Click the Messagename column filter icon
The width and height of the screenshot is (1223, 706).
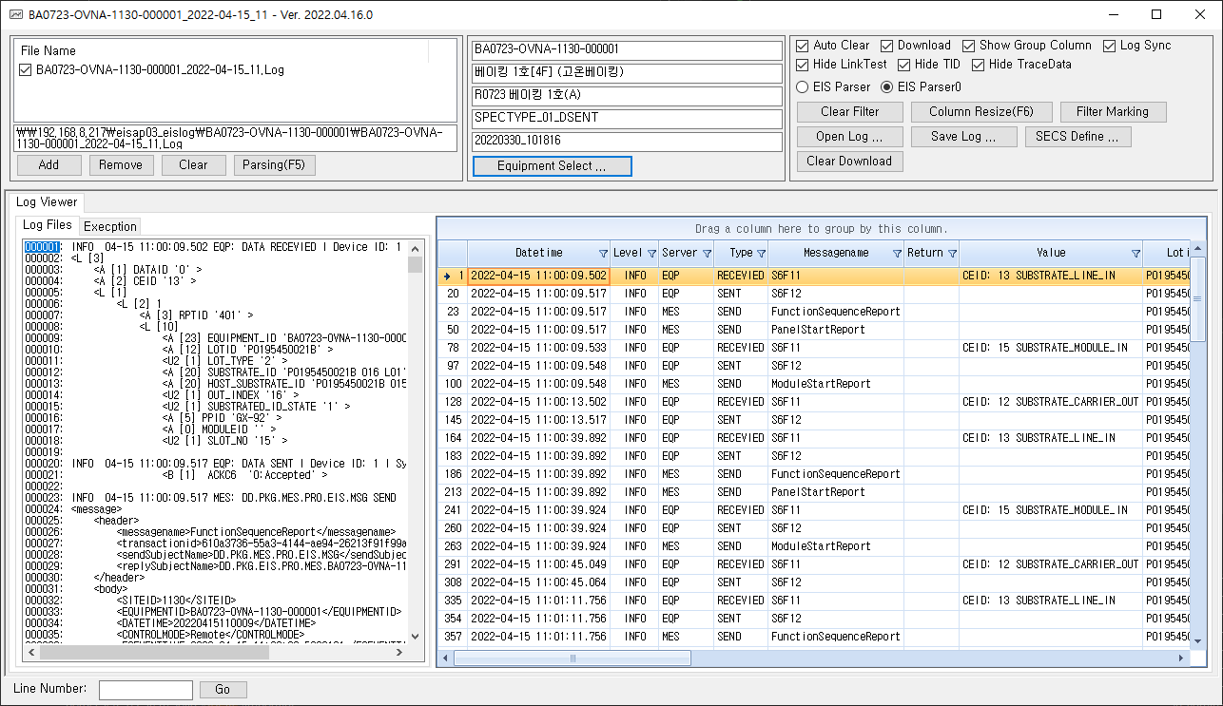(x=896, y=254)
